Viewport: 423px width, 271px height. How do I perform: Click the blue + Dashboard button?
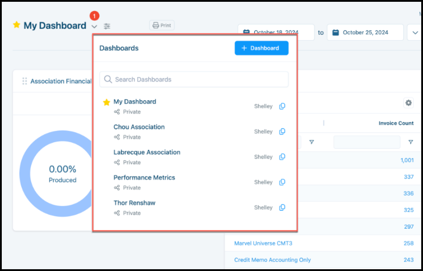(x=261, y=48)
